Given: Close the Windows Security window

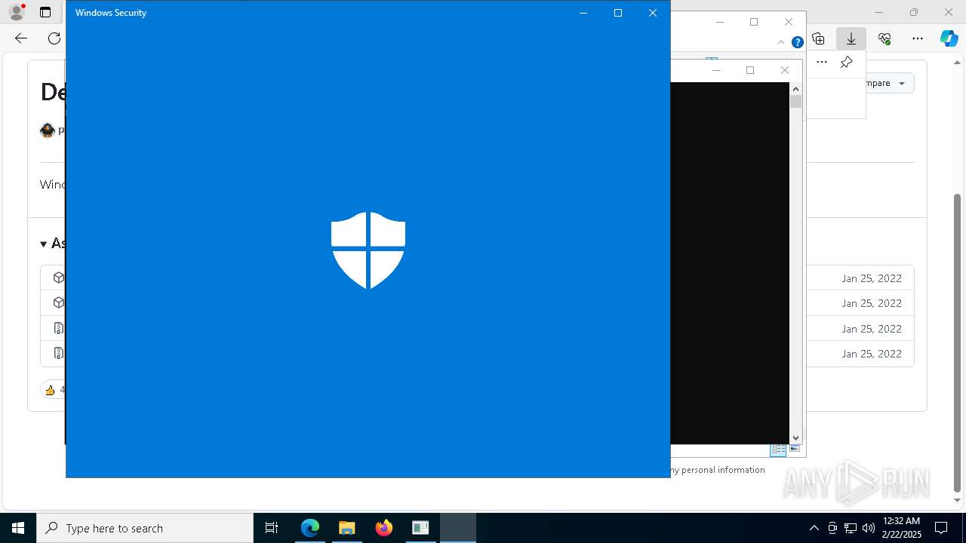Looking at the screenshot, I should (x=653, y=13).
